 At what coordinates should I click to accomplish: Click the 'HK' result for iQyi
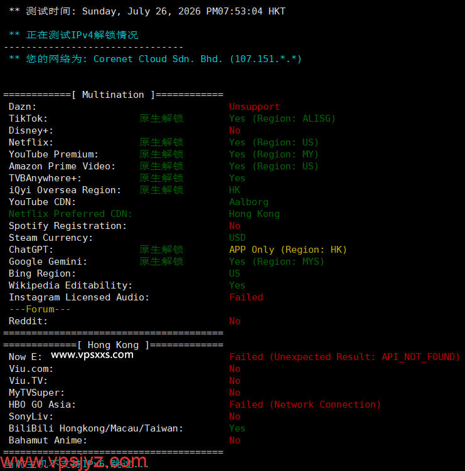click(235, 190)
